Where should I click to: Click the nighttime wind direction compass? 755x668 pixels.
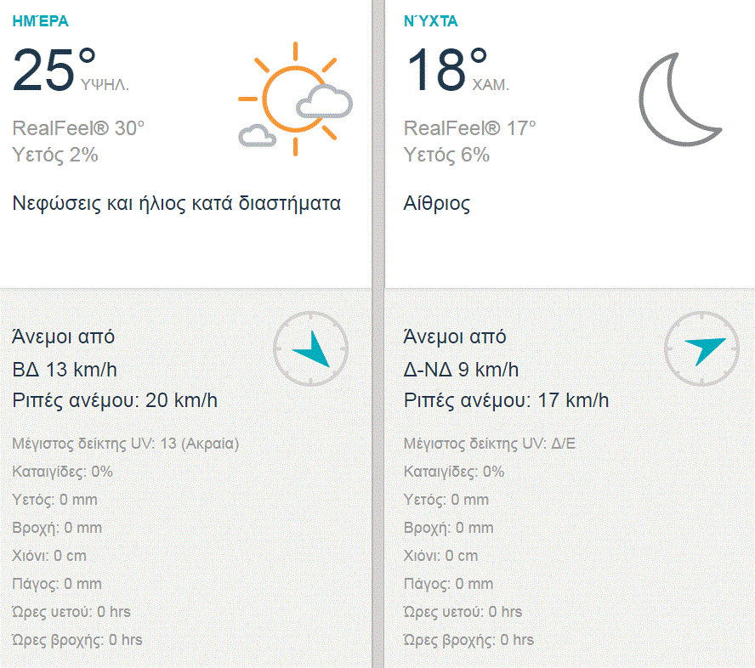pyautogui.click(x=701, y=348)
